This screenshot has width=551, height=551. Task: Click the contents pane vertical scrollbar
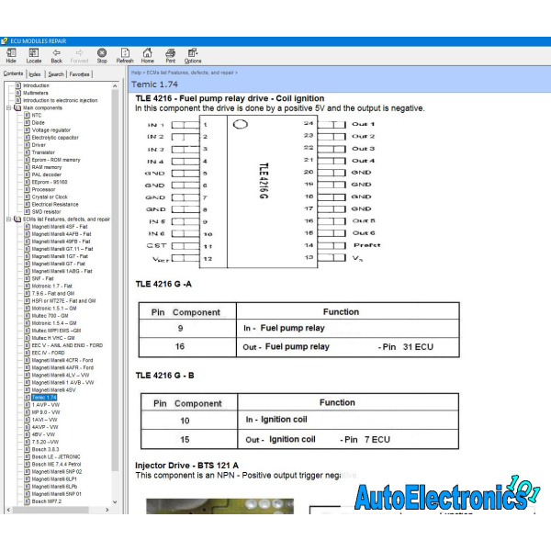pyautogui.click(x=115, y=275)
